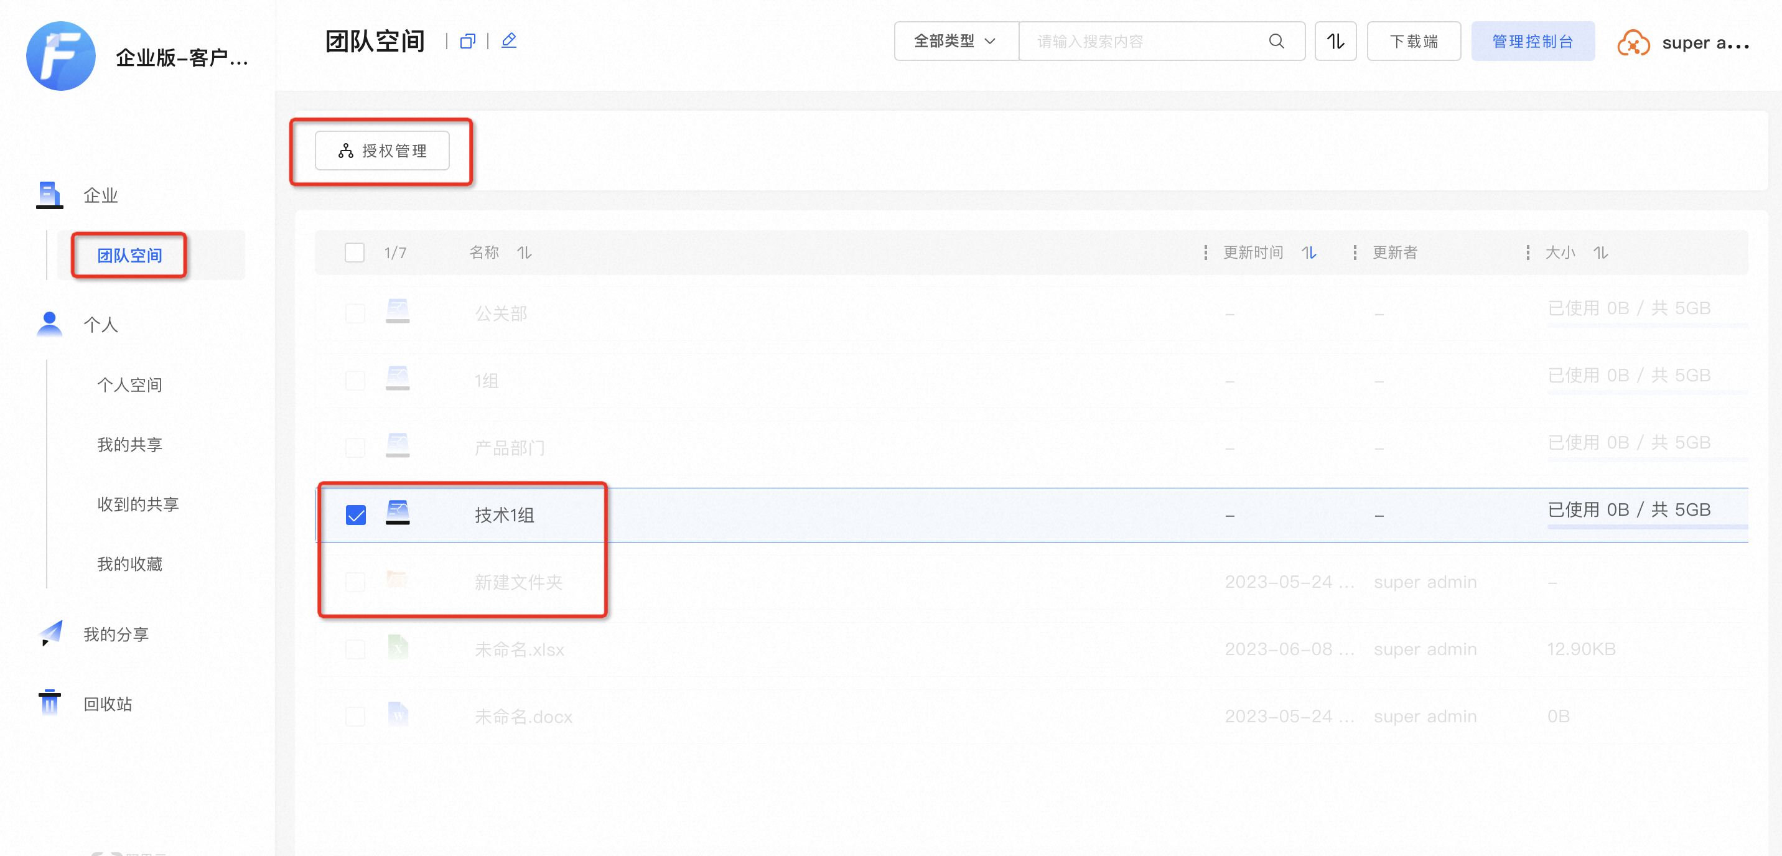Open 收到的共享 in the sidebar
The image size is (1782, 856).
click(x=138, y=504)
